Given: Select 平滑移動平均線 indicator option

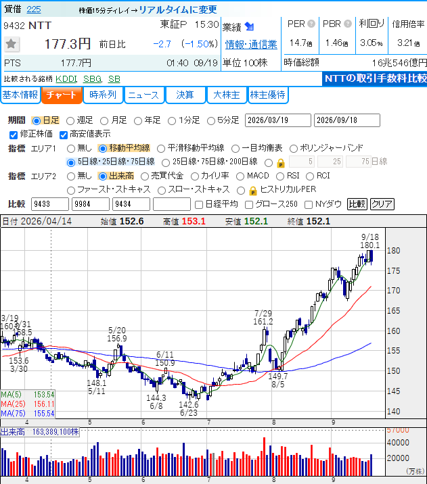Looking at the screenshot, I should point(160,149).
